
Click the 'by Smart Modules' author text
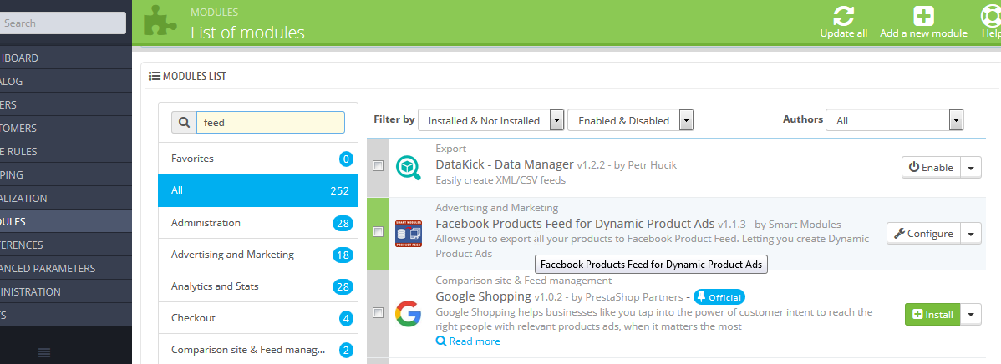click(798, 225)
